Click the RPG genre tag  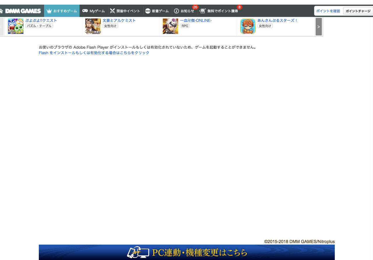tap(185, 26)
